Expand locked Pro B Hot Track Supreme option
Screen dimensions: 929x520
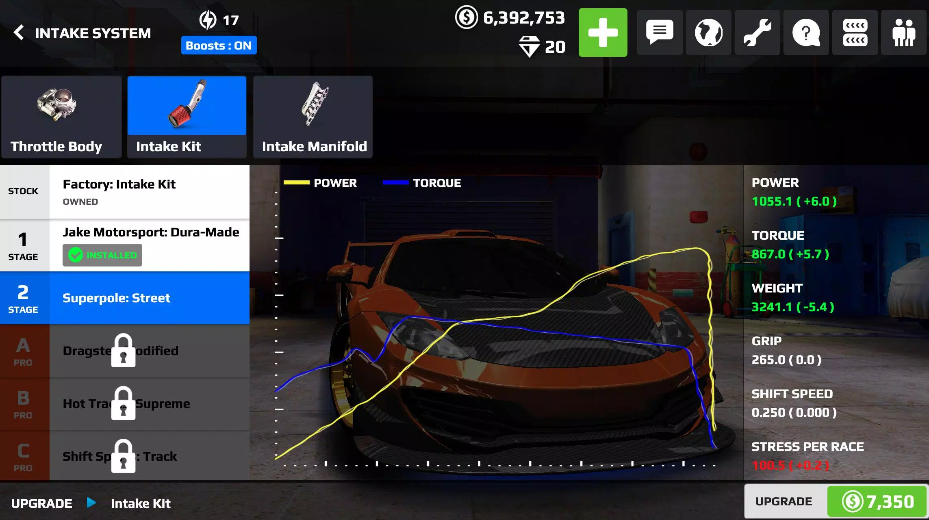tap(126, 403)
